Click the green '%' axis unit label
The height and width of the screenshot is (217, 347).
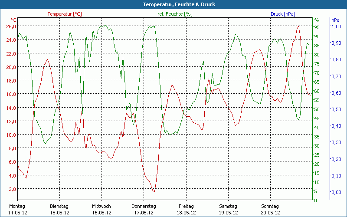(x=316, y=20)
